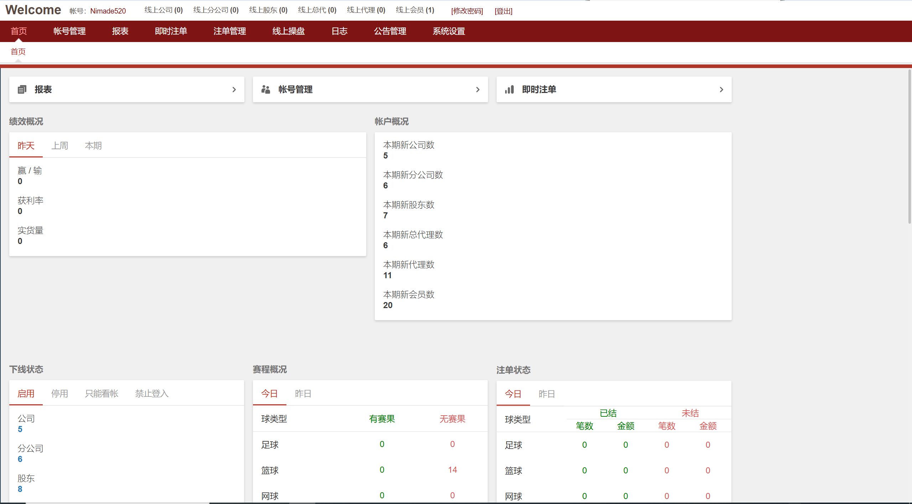Click the vertical page scrollbar
This screenshot has width=912, height=504.
(x=909, y=146)
